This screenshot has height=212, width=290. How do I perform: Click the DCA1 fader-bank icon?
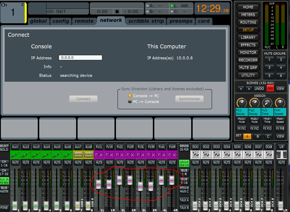[x=195, y=155]
